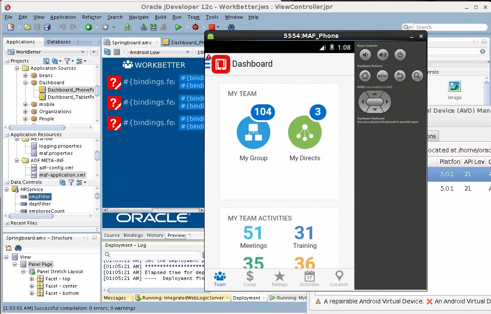491x314 pixels.
Task: Open the Messages log tab
Action: [115, 298]
